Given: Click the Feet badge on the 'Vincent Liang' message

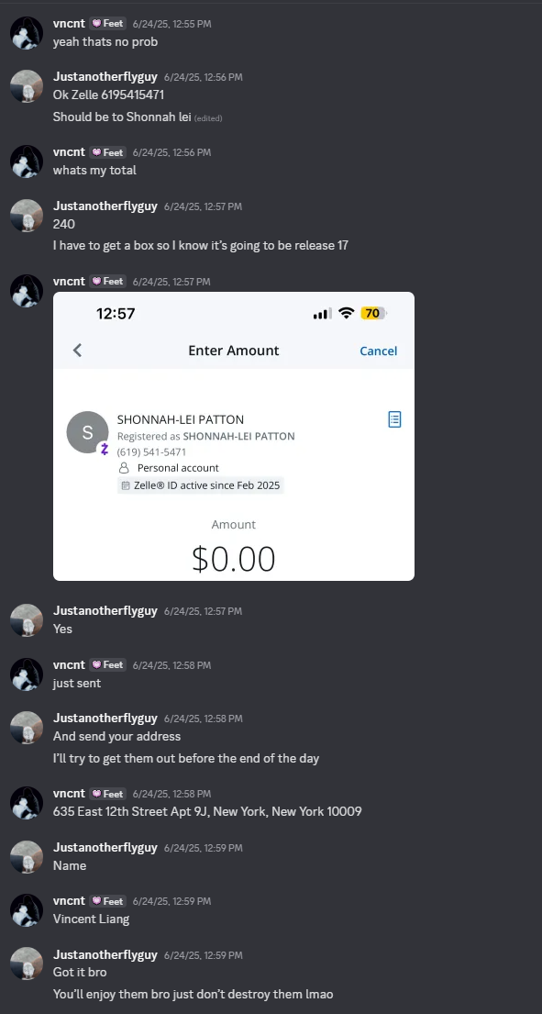Looking at the screenshot, I should (x=108, y=901).
